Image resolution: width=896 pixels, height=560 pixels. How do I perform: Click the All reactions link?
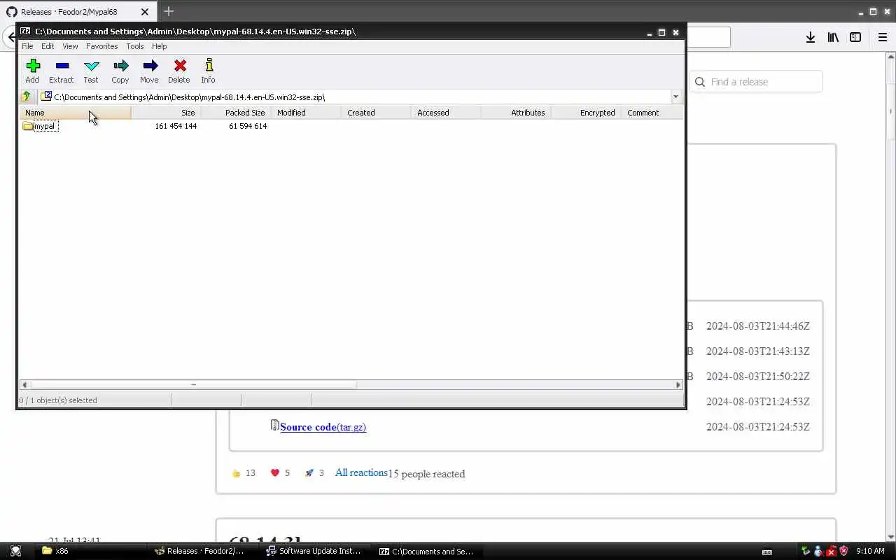[x=361, y=472]
